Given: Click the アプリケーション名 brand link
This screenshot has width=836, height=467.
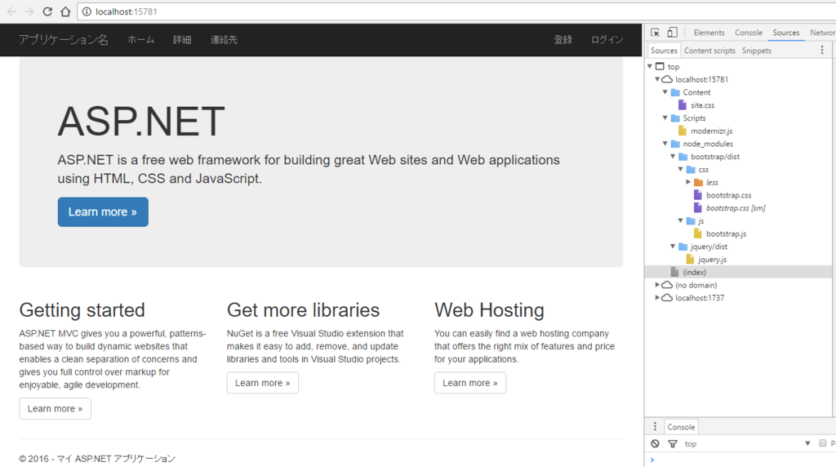Looking at the screenshot, I should coord(64,40).
